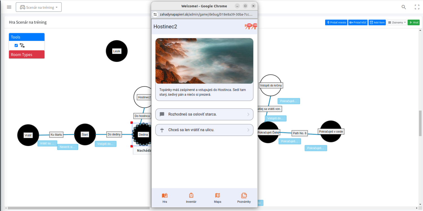Expand the Zoznamy dropdown
The height and width of the screenshot is (211, 423).
coord(396,23)
